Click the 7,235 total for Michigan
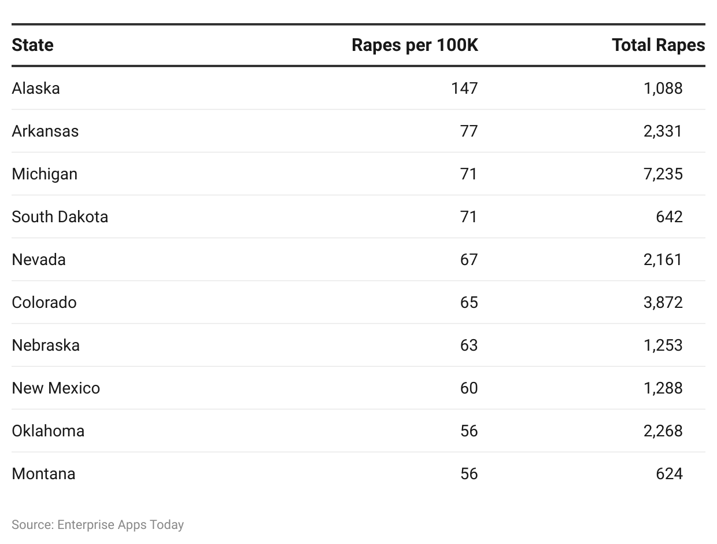This screenshot has width=717, height=544. [663, 174]
